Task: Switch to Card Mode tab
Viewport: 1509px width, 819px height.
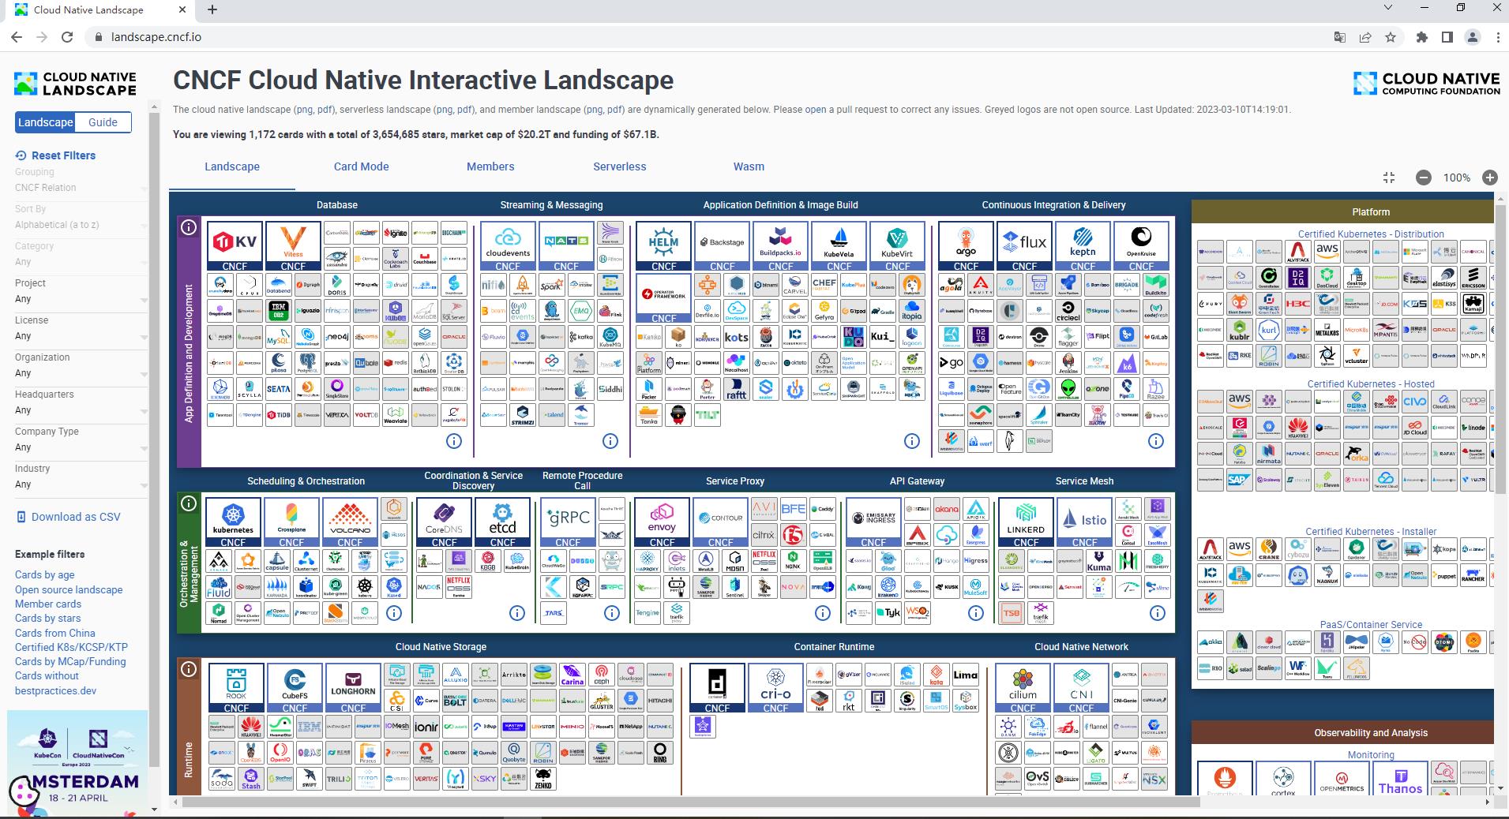Action: click(361, 166)
